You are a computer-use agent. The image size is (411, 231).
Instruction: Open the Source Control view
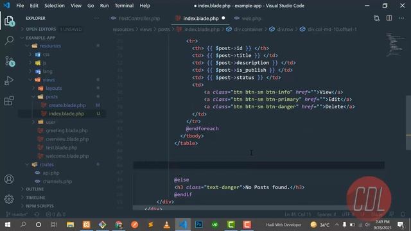pyautogui.click(x=10, y=61)
